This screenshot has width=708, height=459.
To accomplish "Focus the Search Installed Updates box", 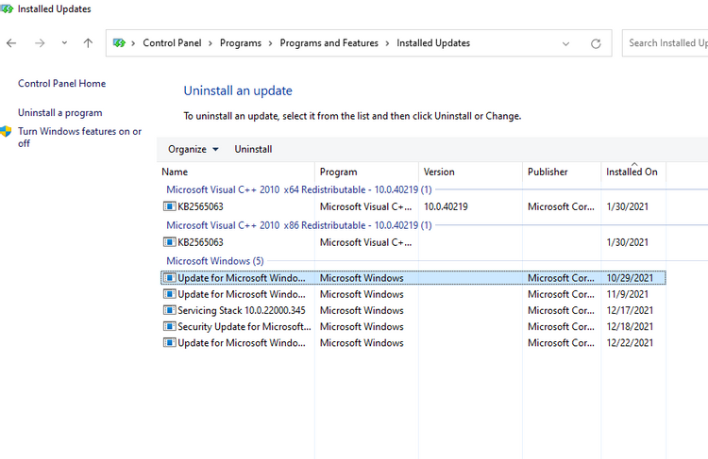I will click(665, 43).
